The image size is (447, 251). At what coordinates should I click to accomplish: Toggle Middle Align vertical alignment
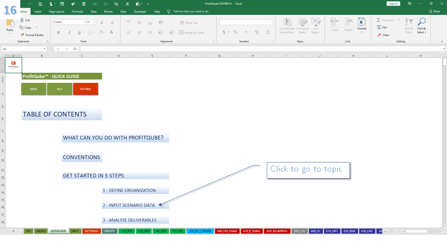click(x=139, y=22)
